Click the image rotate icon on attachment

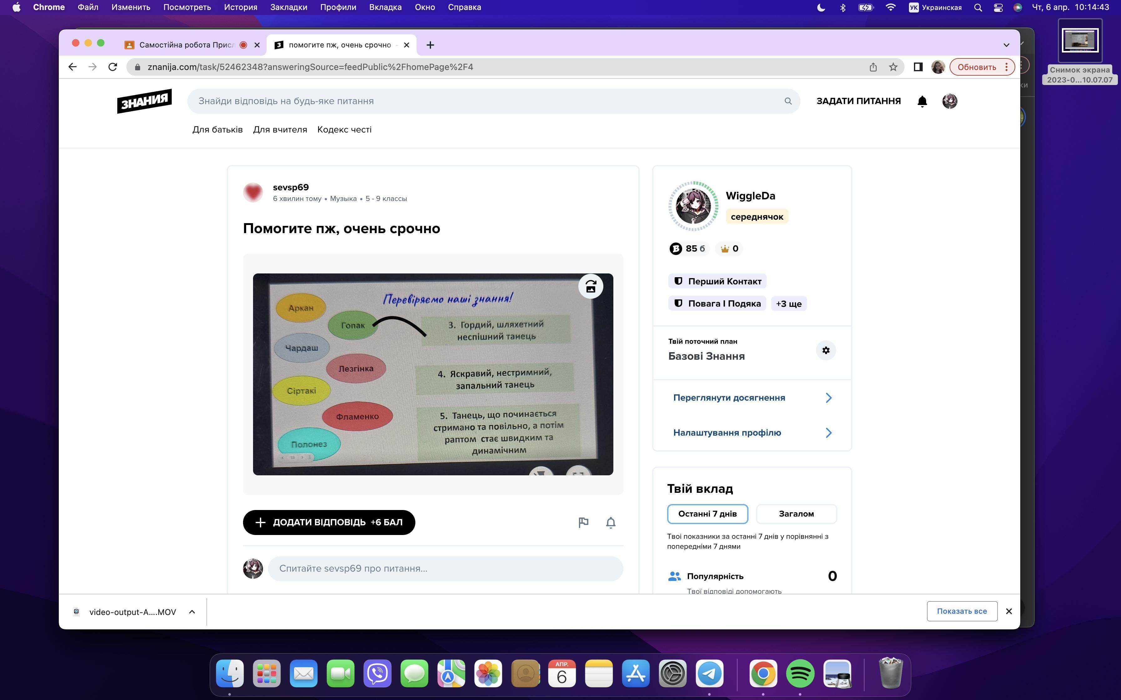(x=591, y=287)
